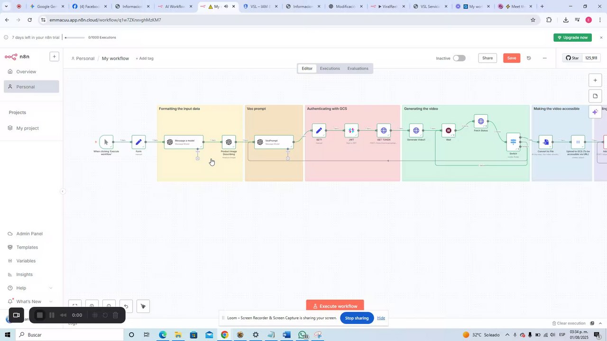Open My project in the sidebar
Screen dimensions: 607x341
pyautogui.click(x=31, y=128)
